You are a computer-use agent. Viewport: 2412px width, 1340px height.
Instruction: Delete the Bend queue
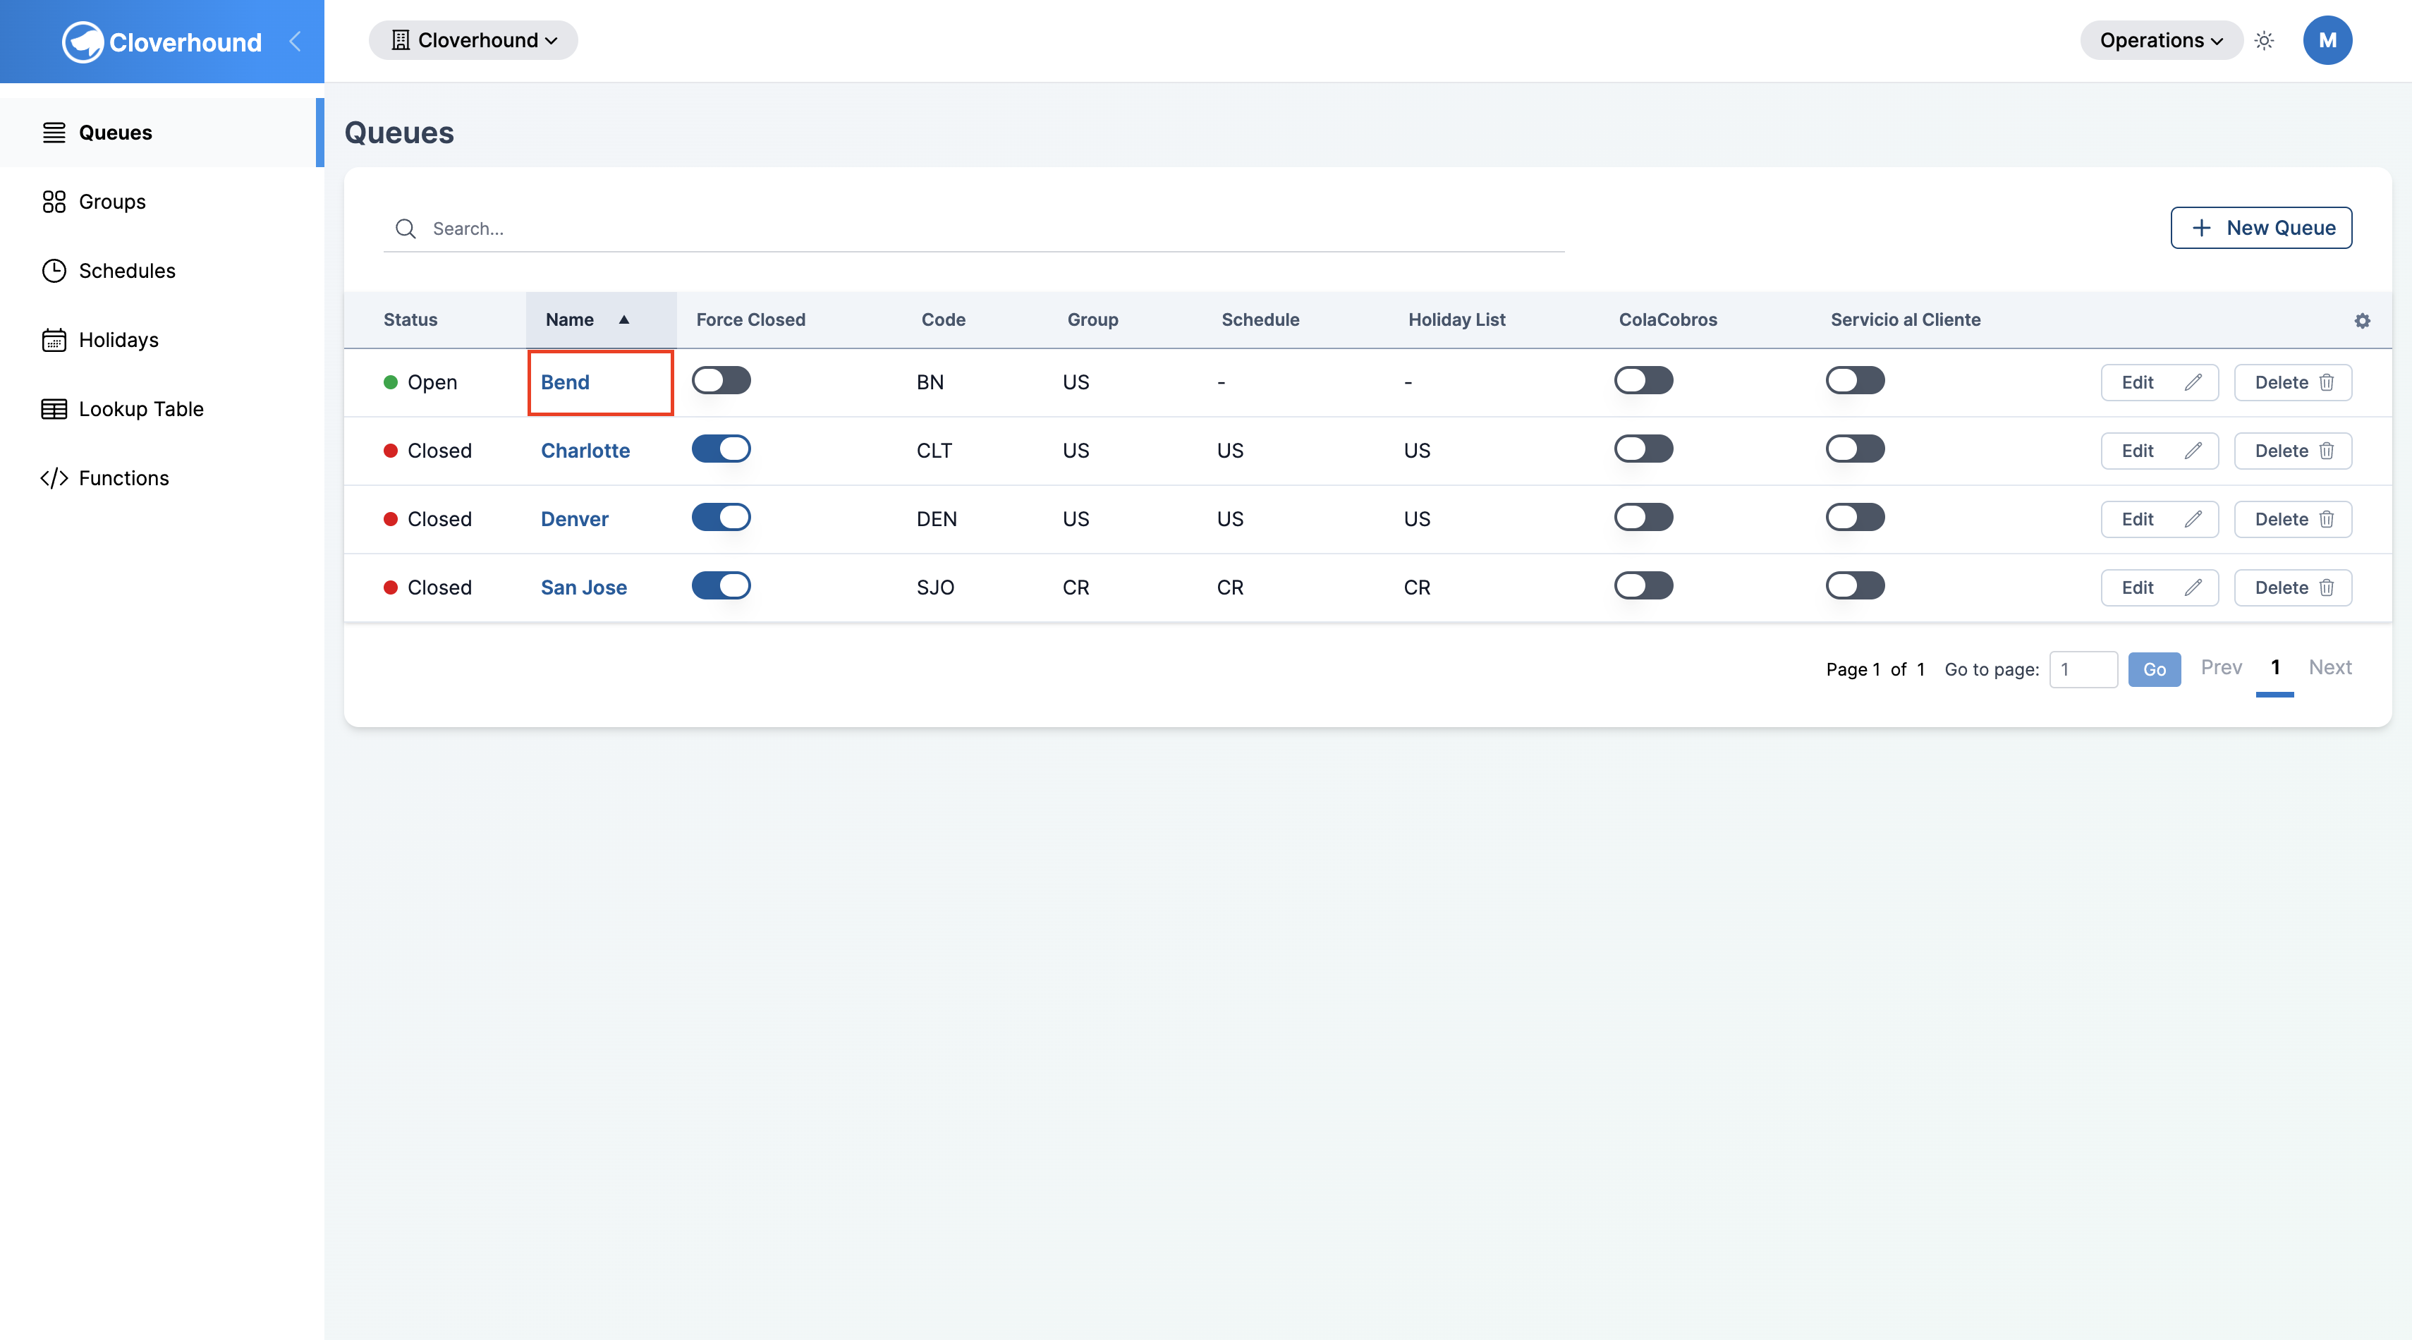[x=2293, y=382]
